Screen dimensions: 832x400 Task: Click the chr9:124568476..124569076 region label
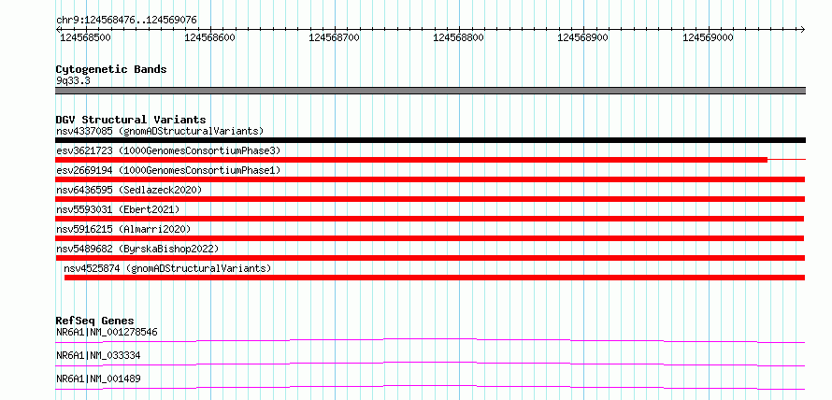(x=126, y=20)
